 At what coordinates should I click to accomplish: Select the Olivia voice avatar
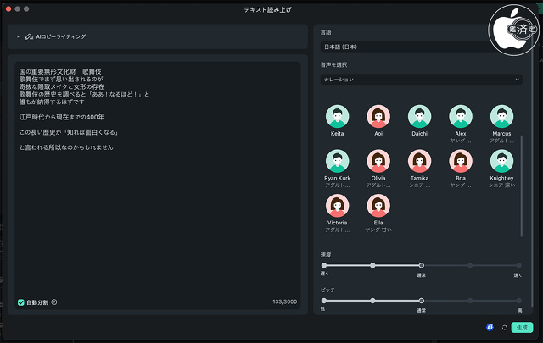378,162
